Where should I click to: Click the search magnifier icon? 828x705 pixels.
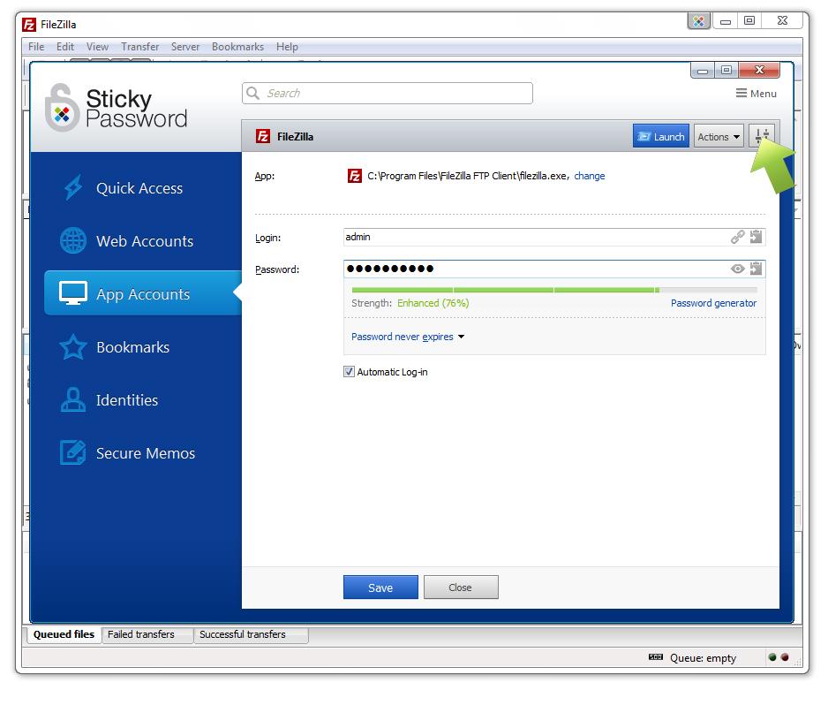tap(253, 93)
